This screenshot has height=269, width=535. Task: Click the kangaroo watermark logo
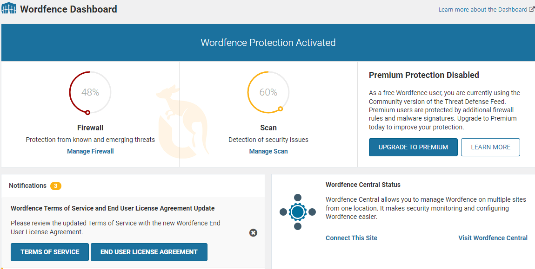pyautogui.click(x=181, y=116)
